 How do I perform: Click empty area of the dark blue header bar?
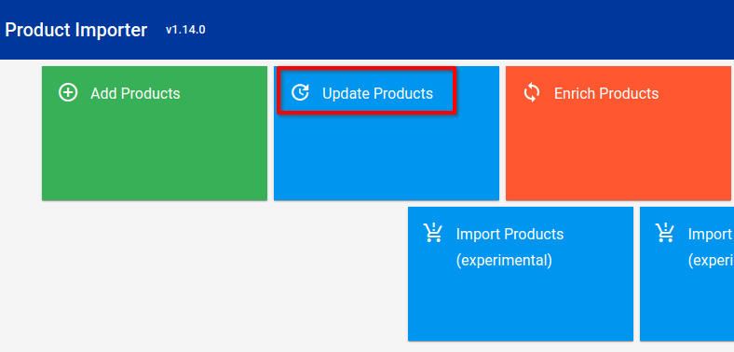pyautogui.click(x=469, y=30)
